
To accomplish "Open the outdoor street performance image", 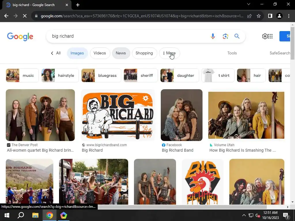I will tap(94, 182).
